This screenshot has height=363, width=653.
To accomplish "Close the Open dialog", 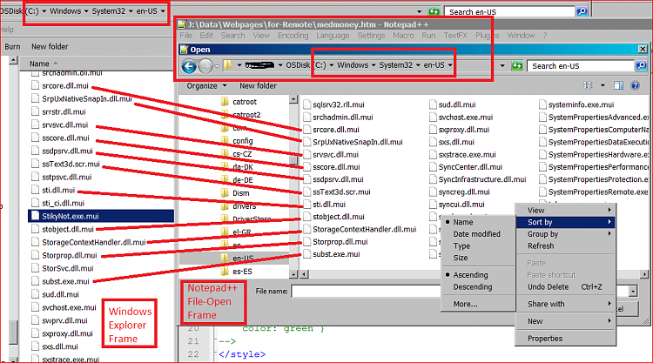I will (x=643, y=49).
